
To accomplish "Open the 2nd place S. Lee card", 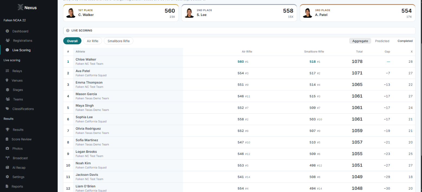I will [239, 13].
